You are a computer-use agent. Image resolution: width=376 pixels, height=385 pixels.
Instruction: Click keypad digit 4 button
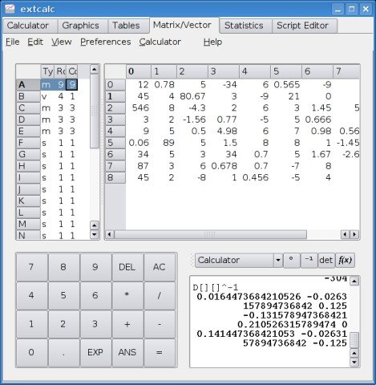pyautogui.click(x=31, y=295)
